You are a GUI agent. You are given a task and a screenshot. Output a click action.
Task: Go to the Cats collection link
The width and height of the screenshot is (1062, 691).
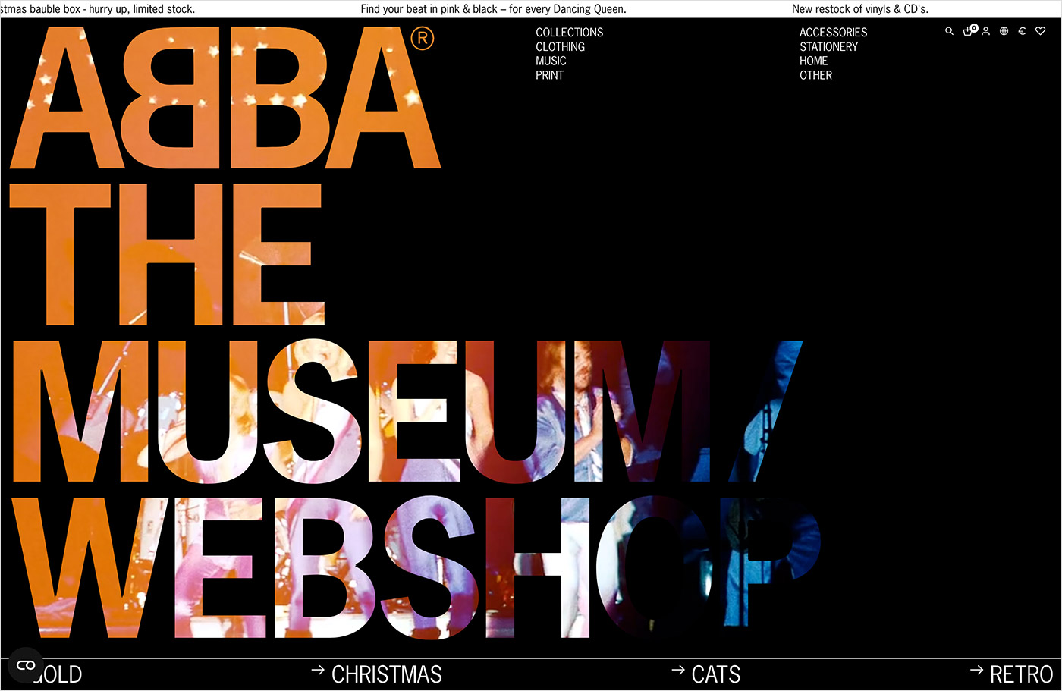tap(716, 674)
